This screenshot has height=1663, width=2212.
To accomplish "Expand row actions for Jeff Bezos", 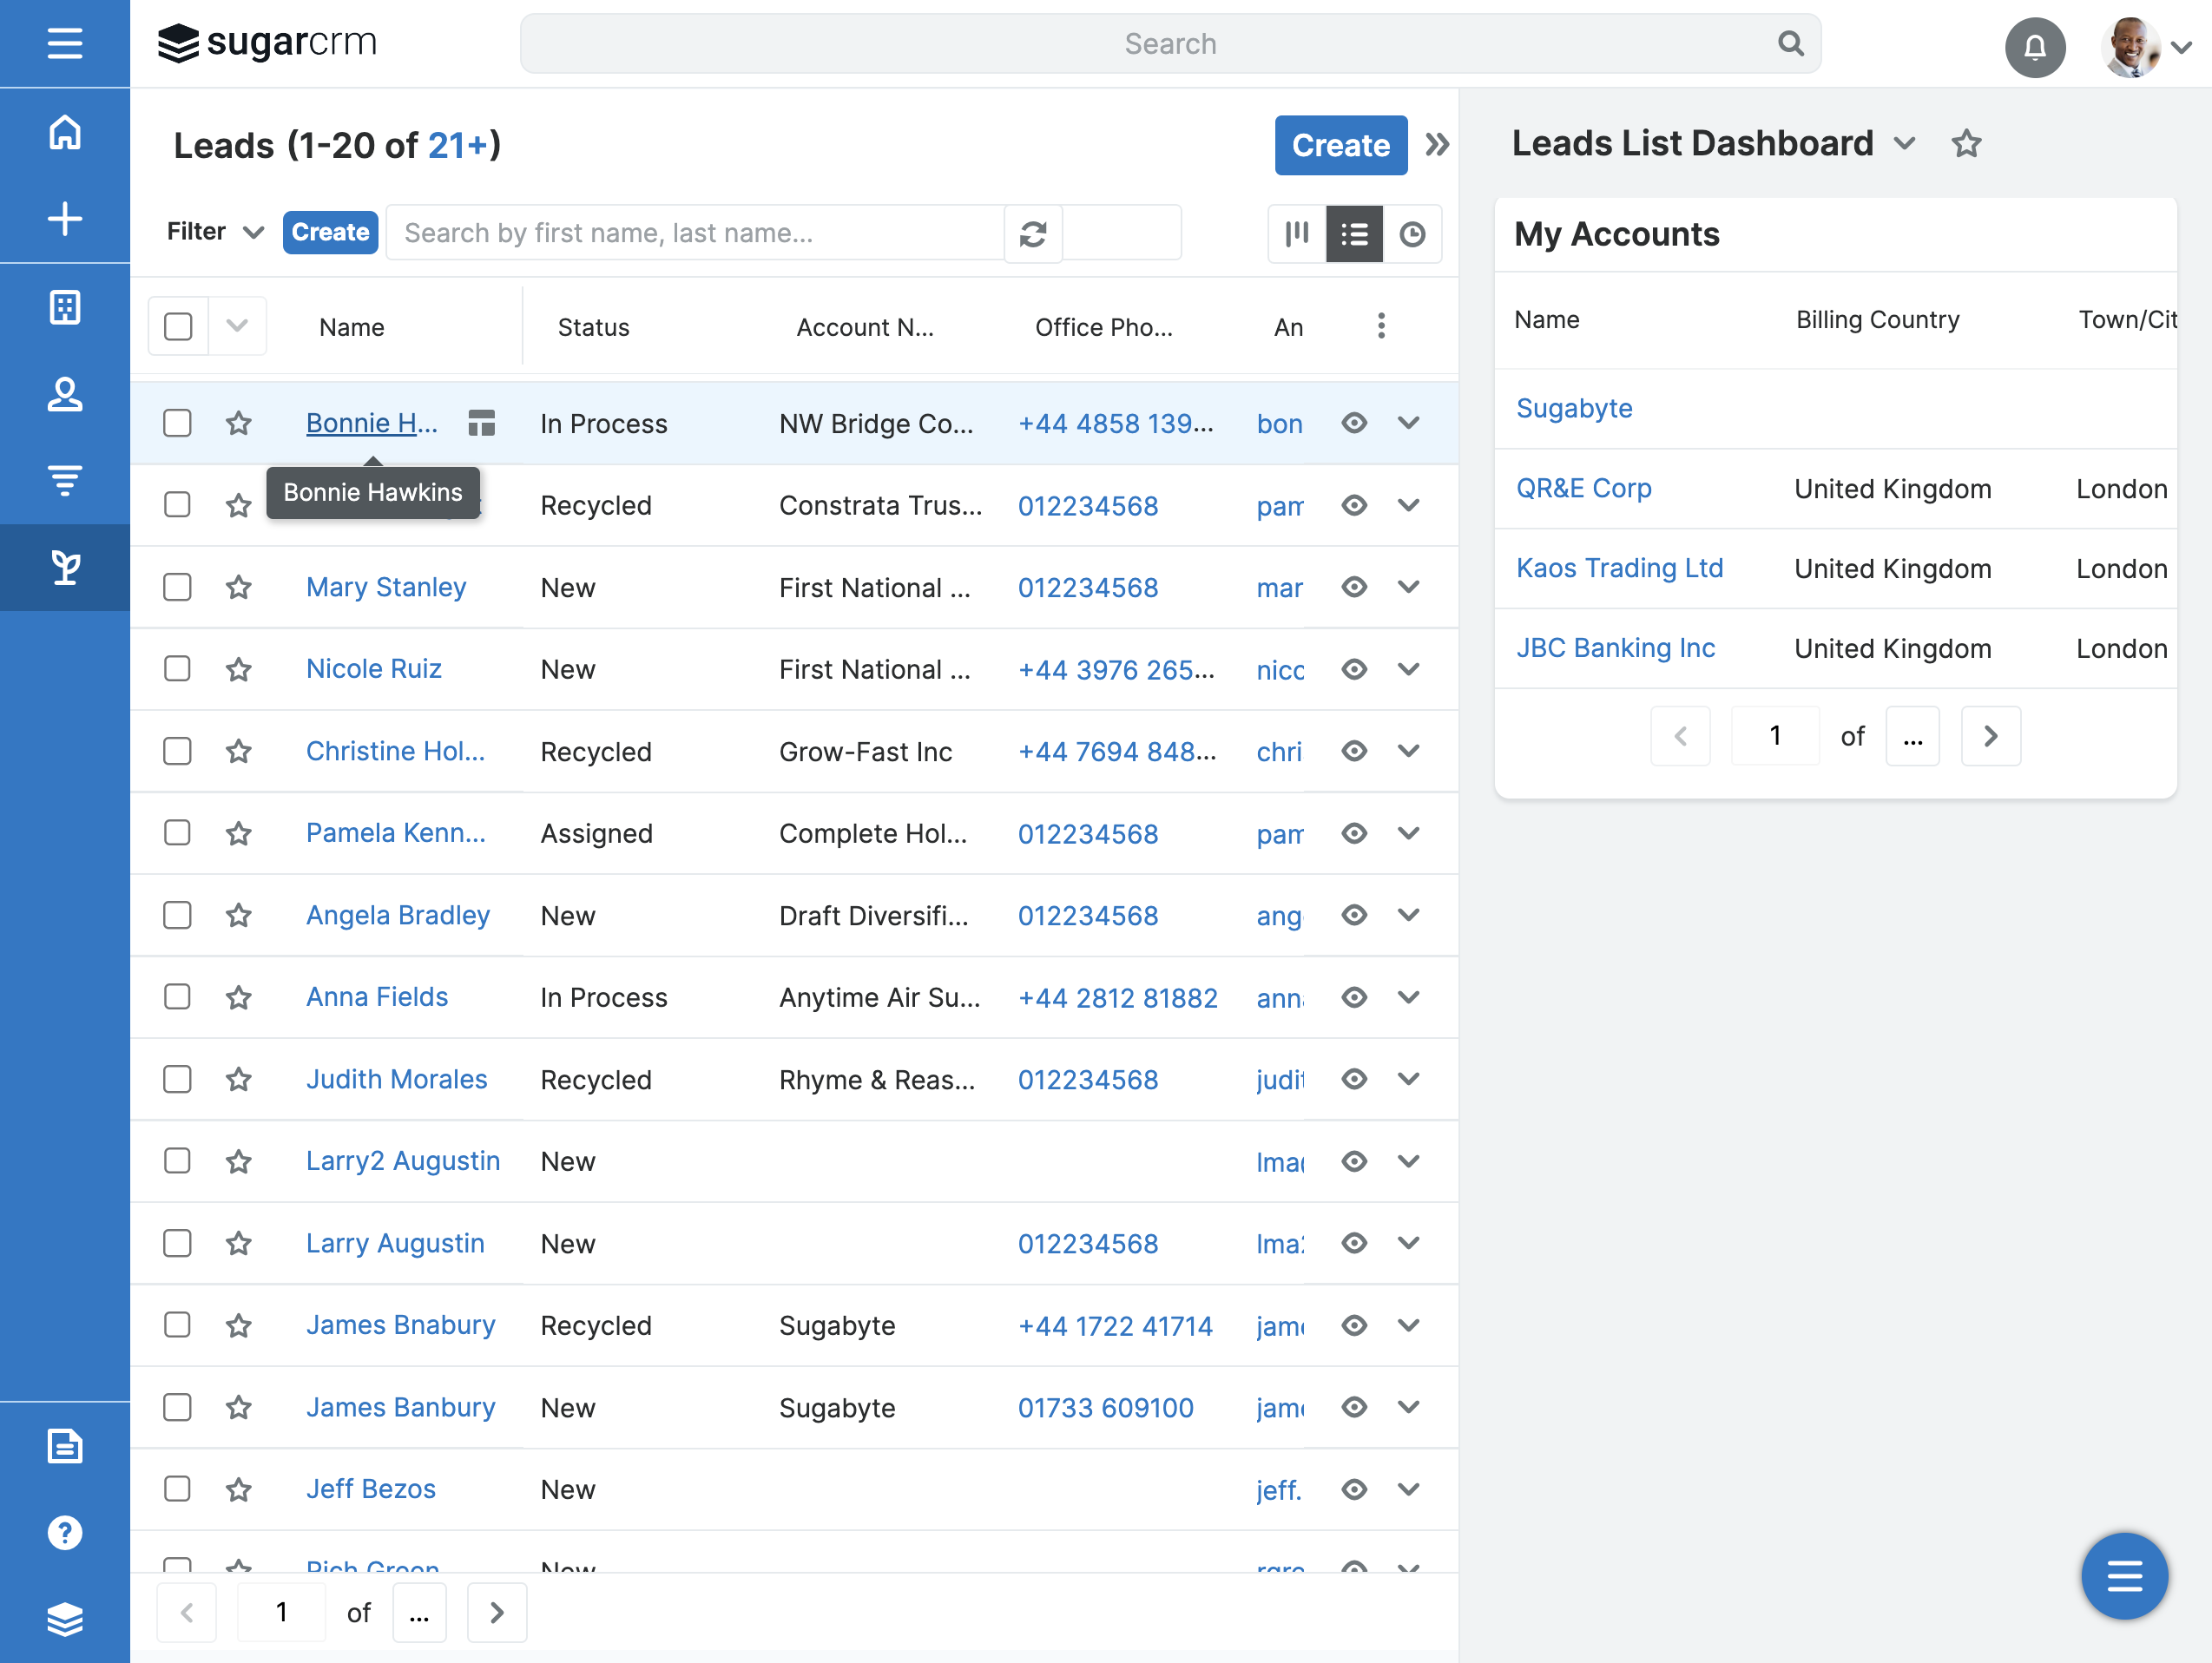I will (1408, 1489).
